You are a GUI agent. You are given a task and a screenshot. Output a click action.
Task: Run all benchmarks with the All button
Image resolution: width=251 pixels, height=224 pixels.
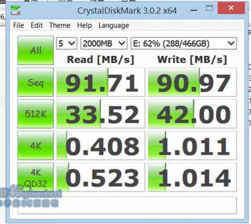coord(35,50)
